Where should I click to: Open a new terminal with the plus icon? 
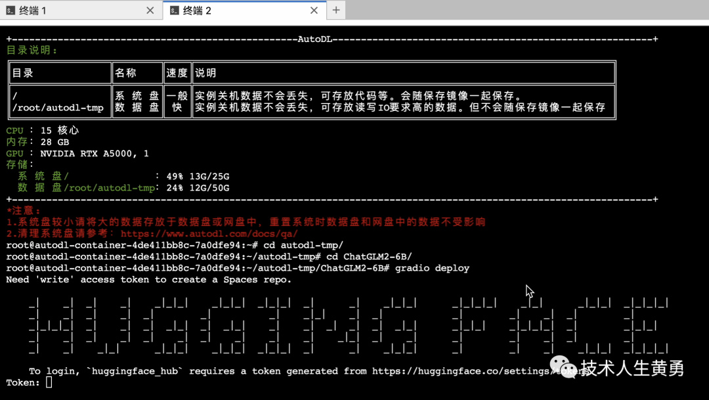coord(337,10)
